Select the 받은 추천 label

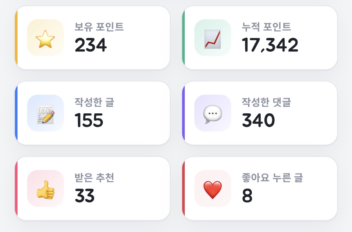click(x=95, y=178)
